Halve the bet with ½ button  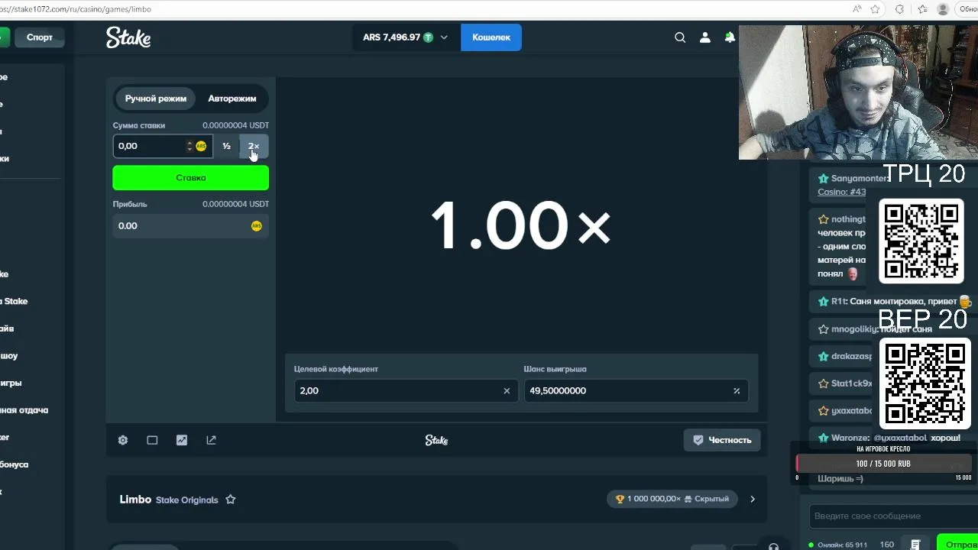(226, 146)
